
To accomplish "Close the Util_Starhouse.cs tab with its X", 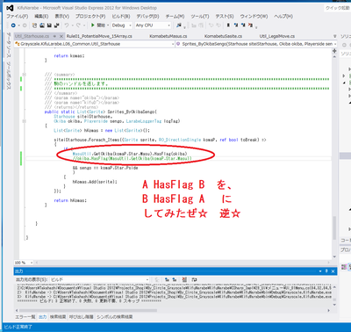I will 61,36.
